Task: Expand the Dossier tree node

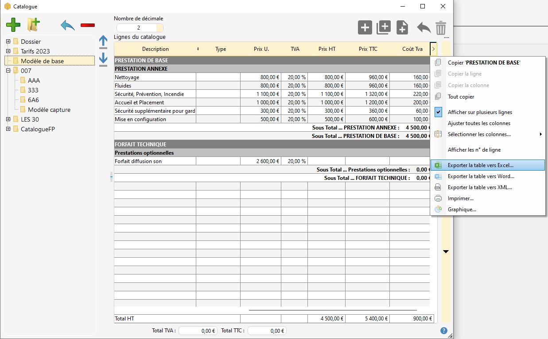Action: [8, 42]
